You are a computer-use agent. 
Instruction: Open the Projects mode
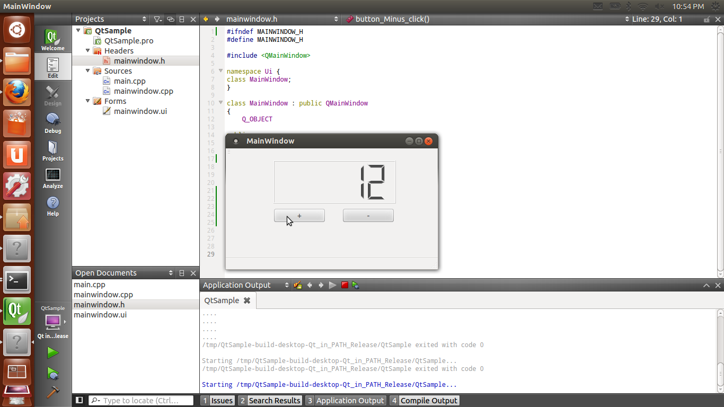(53, 151)
